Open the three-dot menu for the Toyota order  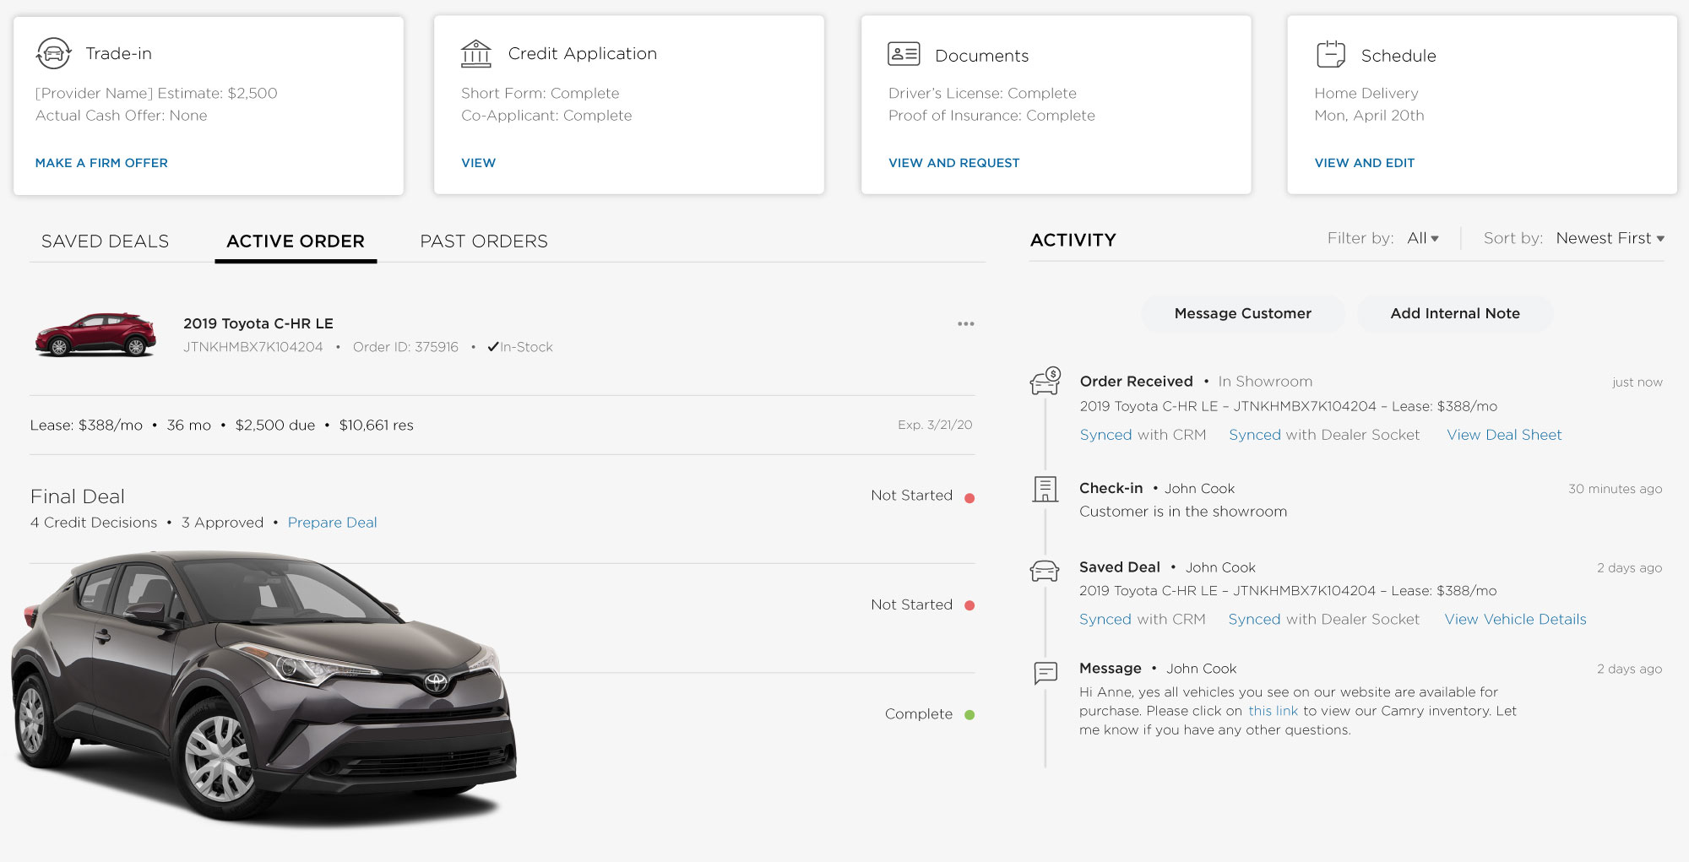tap(966, 323)
